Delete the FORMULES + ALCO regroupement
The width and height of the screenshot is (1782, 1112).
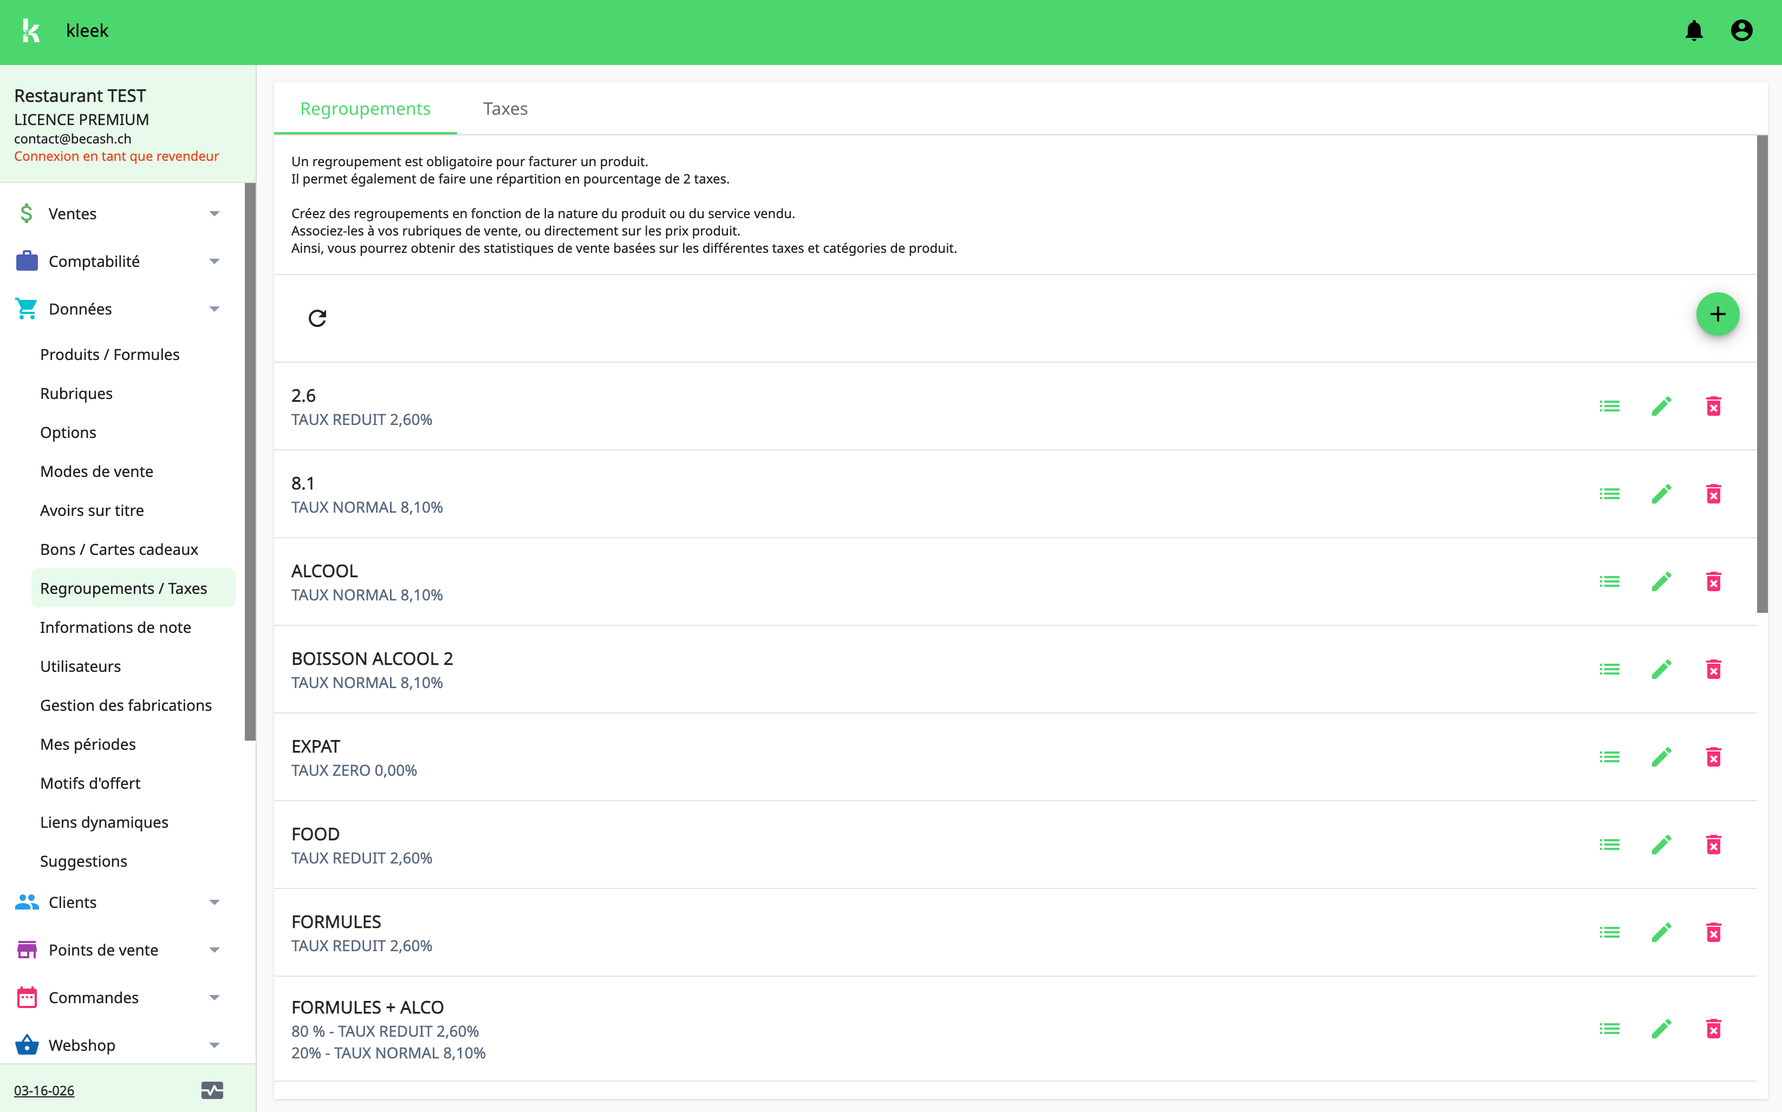1714,1029
